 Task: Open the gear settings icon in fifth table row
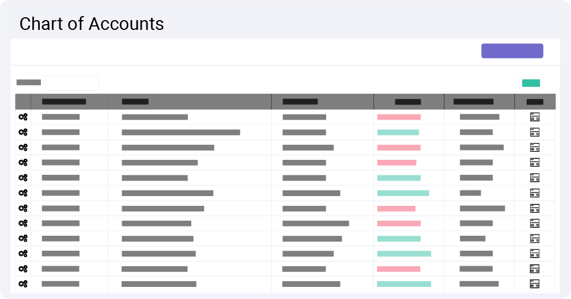tap(23, 178)
